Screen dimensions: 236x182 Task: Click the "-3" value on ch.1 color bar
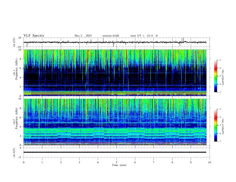tap(220, 60)
